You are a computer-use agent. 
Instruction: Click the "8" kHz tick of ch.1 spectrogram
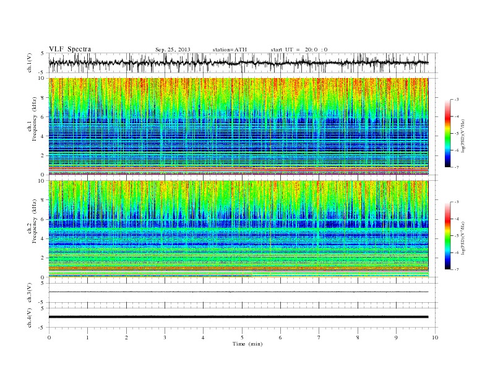coord(43,98)
